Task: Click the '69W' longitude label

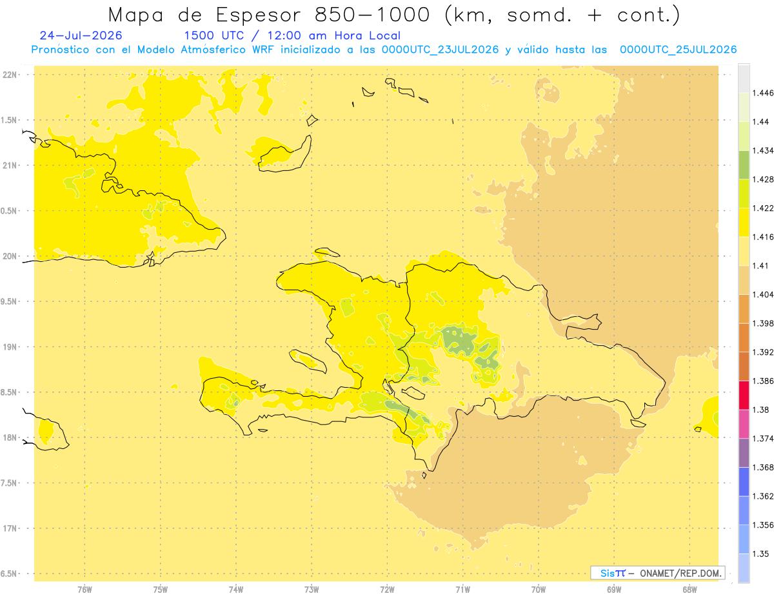Action: [x=614, y=590]
